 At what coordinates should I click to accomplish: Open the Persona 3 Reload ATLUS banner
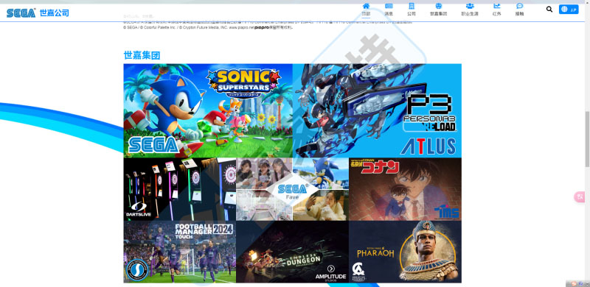click(377, 110)
